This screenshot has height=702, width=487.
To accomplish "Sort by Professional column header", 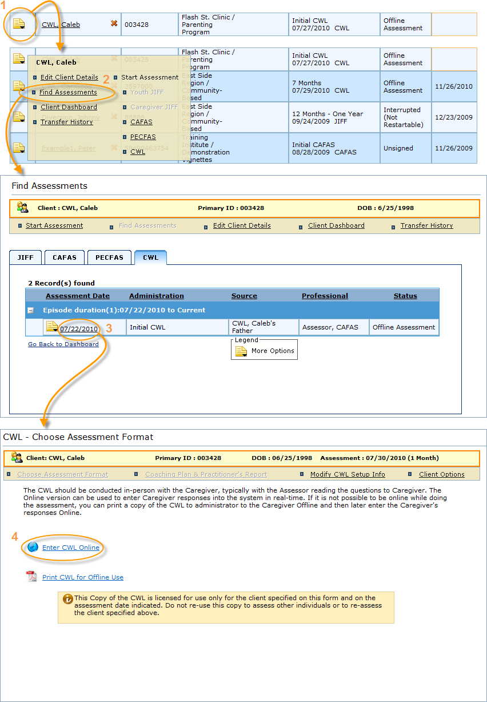I will (325, 296).
